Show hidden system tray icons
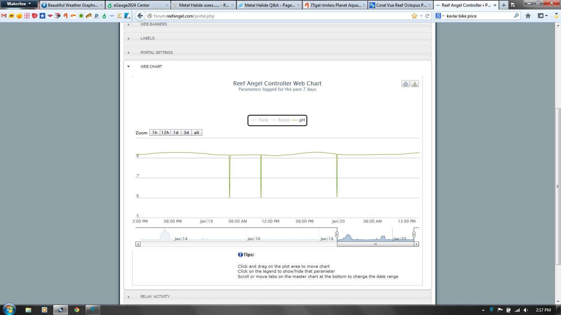Screen dimensions: 561x315 [x=483, y=310]
